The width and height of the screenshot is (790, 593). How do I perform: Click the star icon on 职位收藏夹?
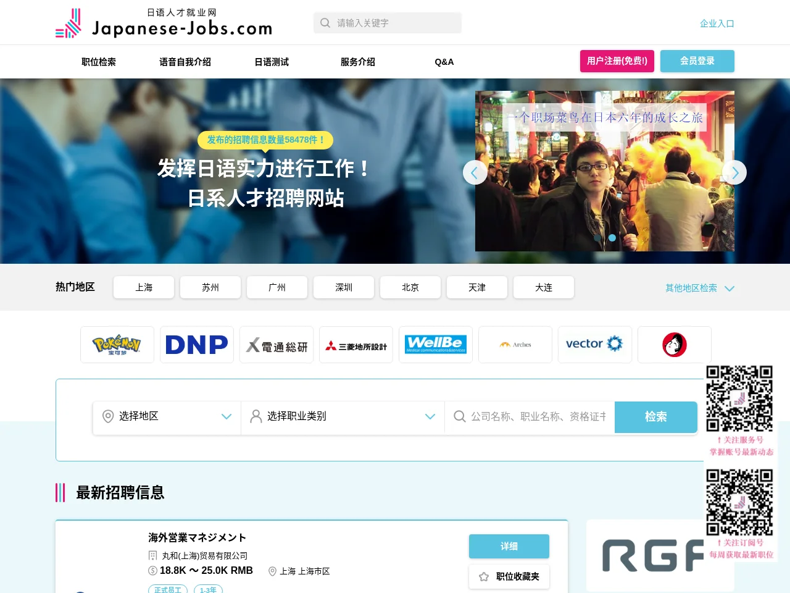484,576
